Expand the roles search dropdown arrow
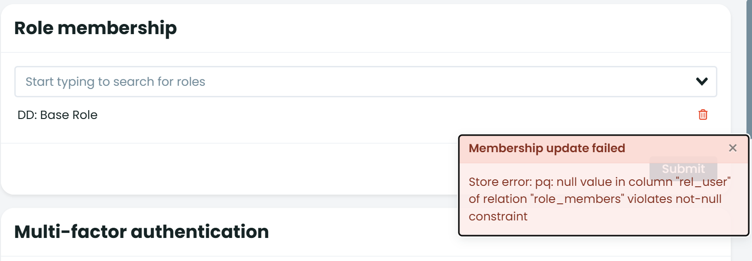This screenshot has width=752, height=261. point(702,82)
